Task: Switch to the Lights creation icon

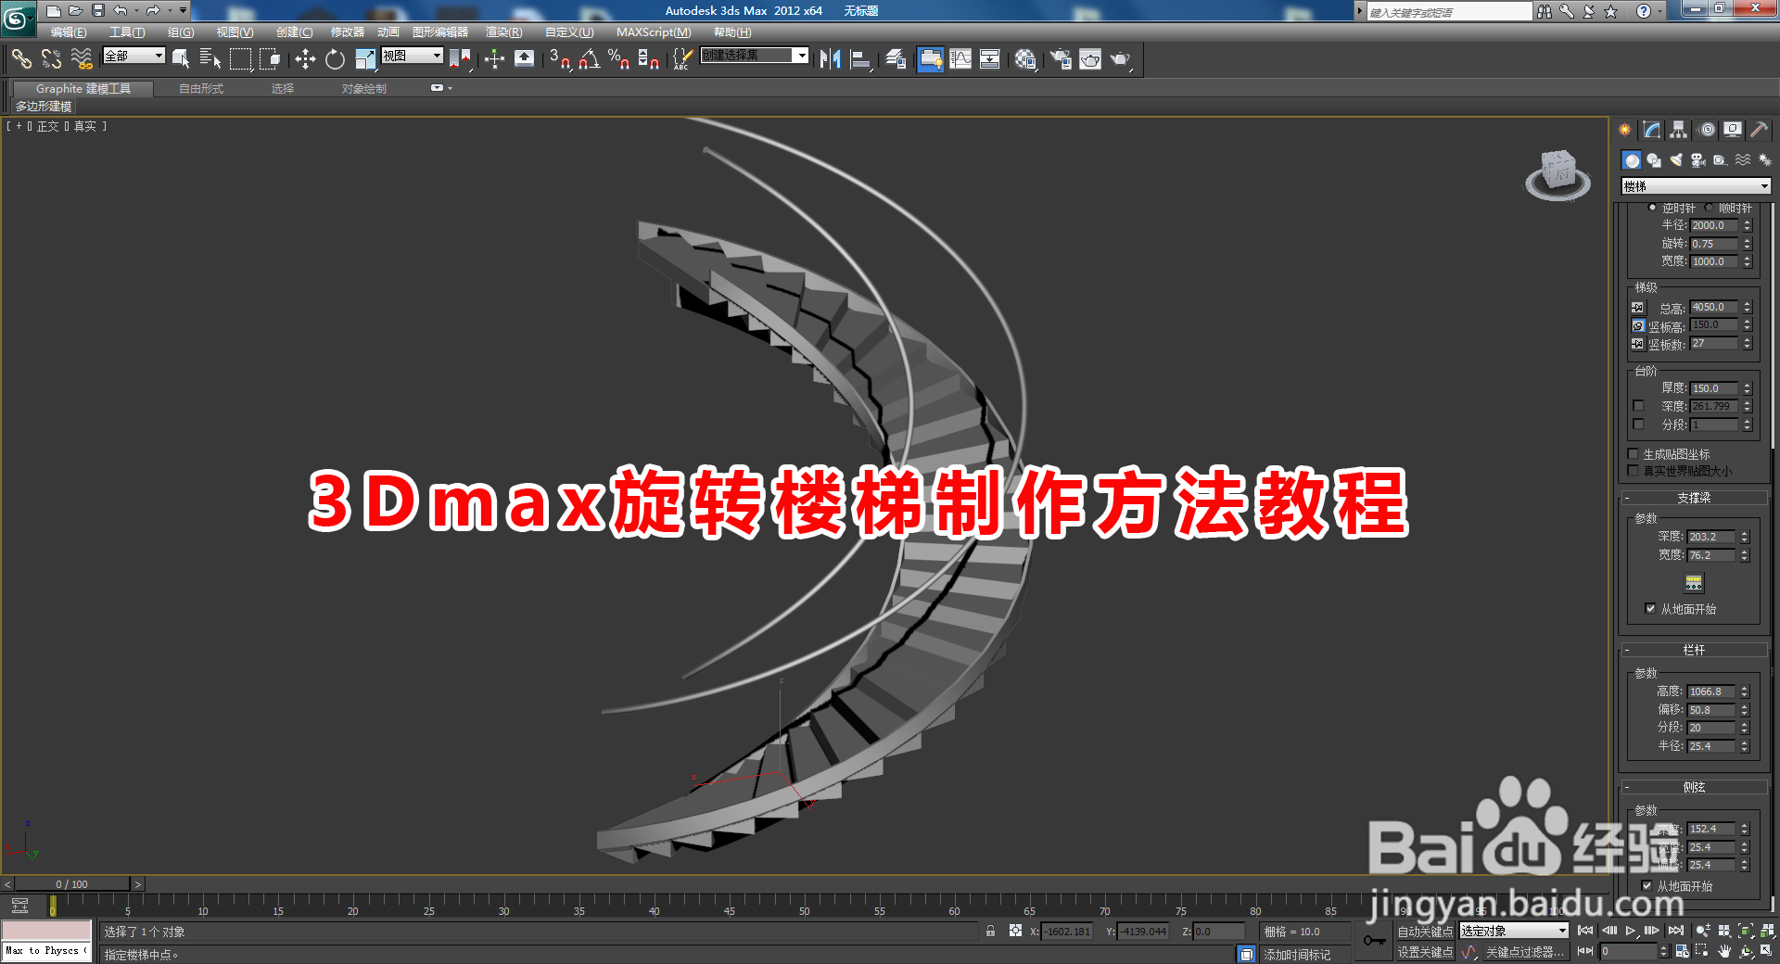Action: (x=1677, y=160)
